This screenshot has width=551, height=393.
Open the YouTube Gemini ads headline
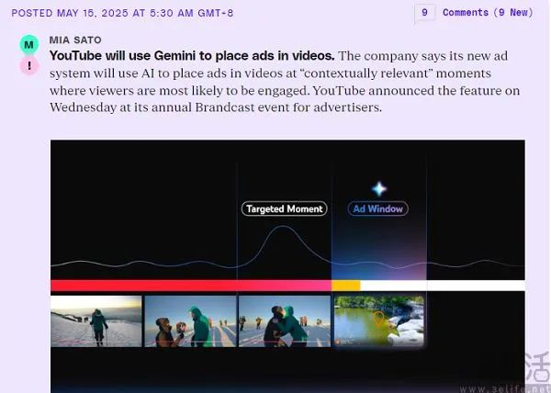click(192, 56)
